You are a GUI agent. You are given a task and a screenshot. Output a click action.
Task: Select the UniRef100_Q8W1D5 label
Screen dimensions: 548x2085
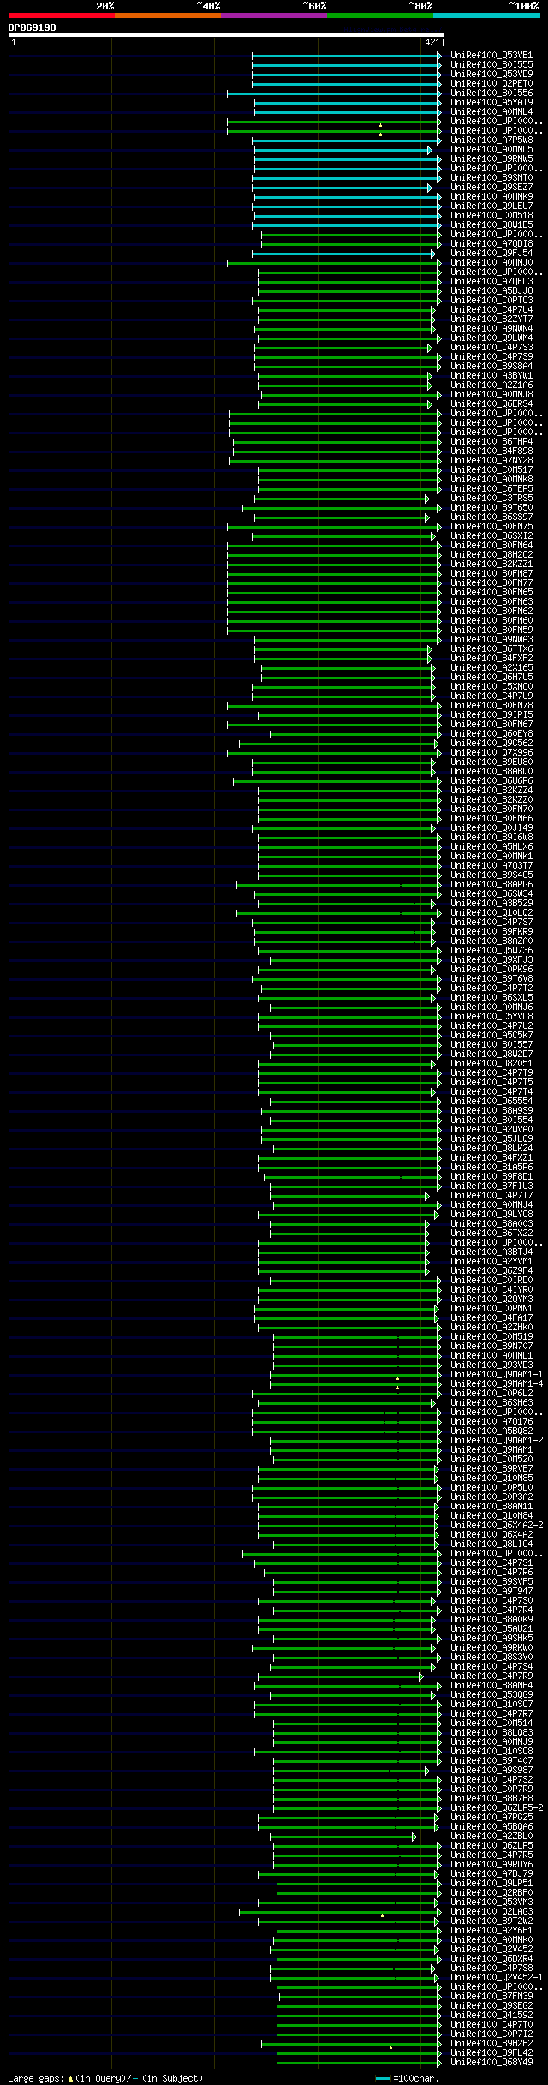pos(491,225)
